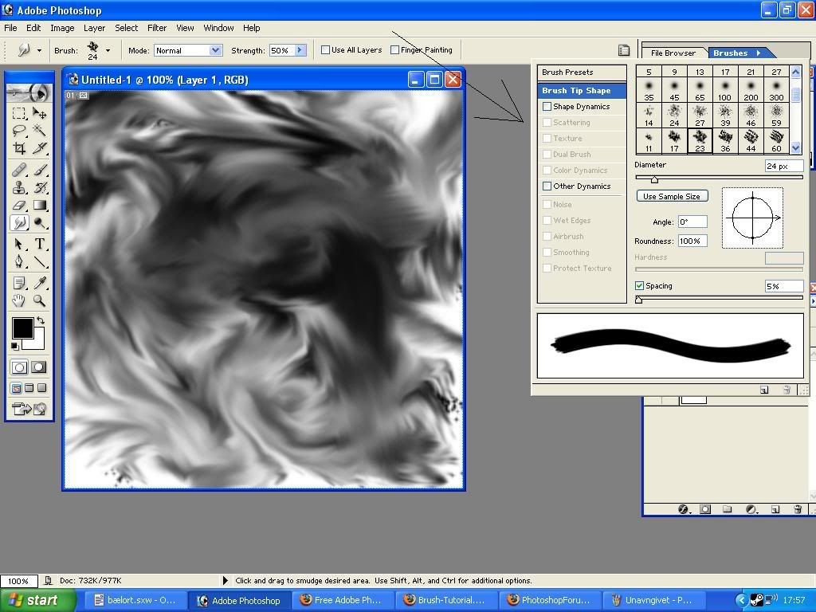Switch to Brush-Tutorial taskbar window

tap(446, 601)
